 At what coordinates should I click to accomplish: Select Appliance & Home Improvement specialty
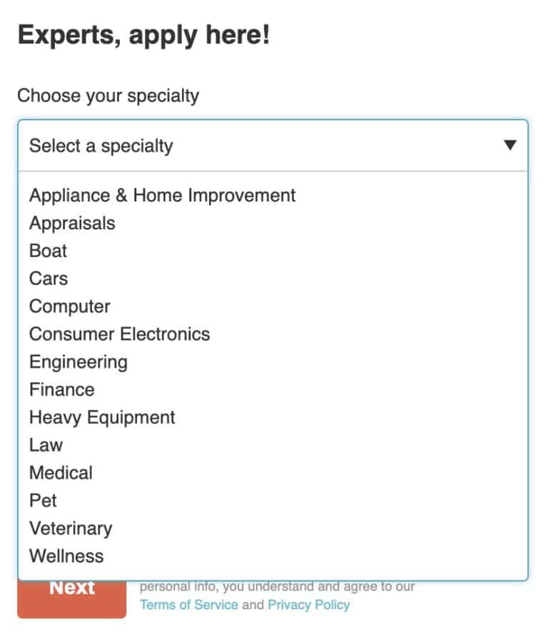pos(162,195)
